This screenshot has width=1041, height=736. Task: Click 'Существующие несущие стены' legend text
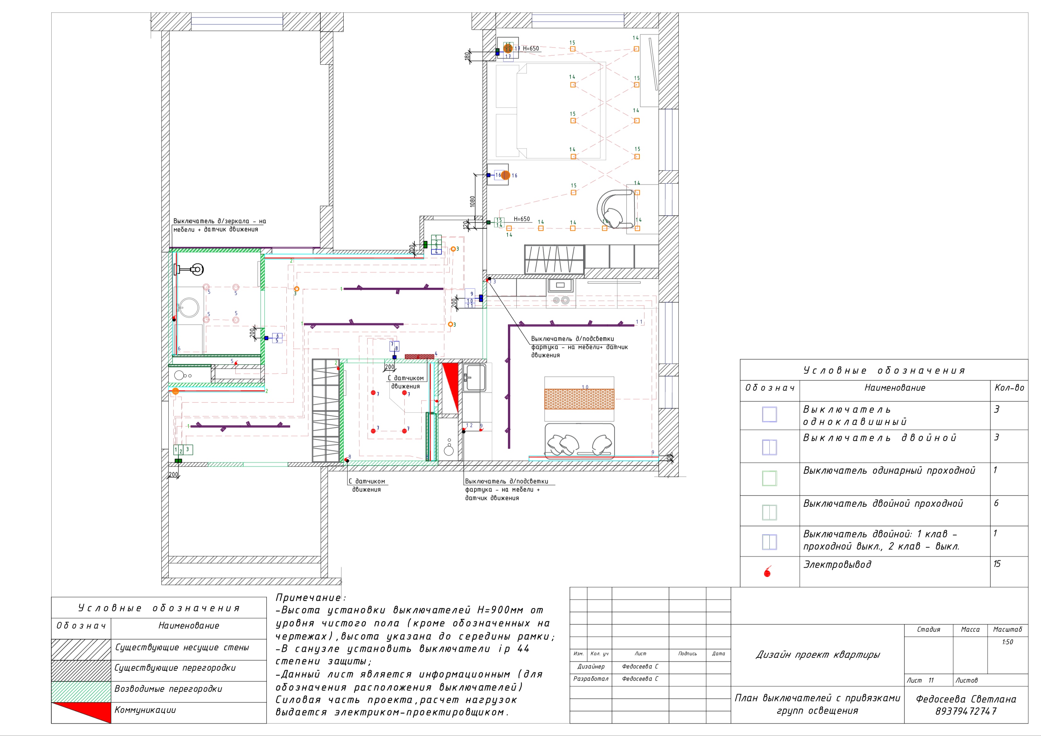tap(182, 648)
